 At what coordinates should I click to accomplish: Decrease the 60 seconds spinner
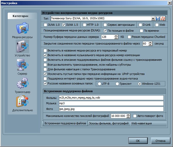point(150,45)
